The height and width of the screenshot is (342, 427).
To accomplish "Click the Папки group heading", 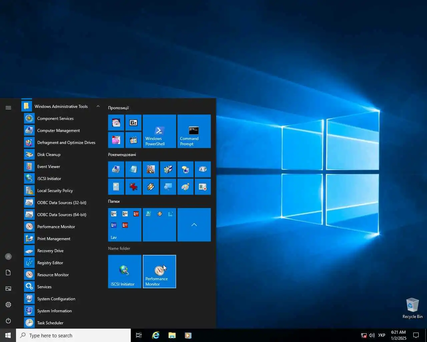I will coord(114,201).
